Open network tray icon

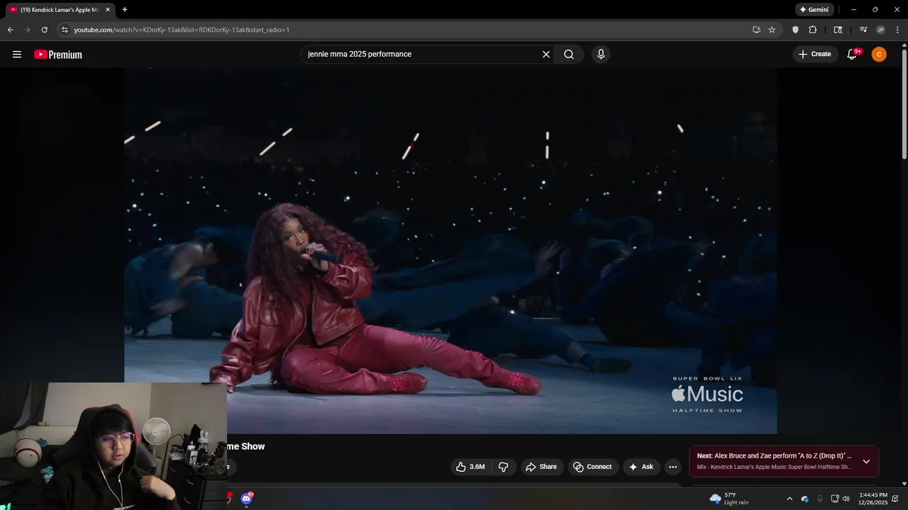[x=835, y=499]
